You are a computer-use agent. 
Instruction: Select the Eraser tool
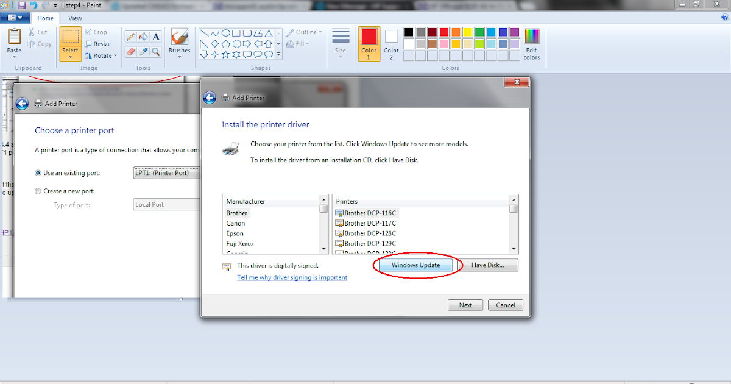(130, 52)
